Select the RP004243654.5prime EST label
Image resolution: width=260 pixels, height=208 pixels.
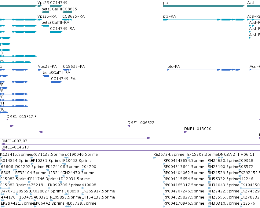(x=184, y=161)
